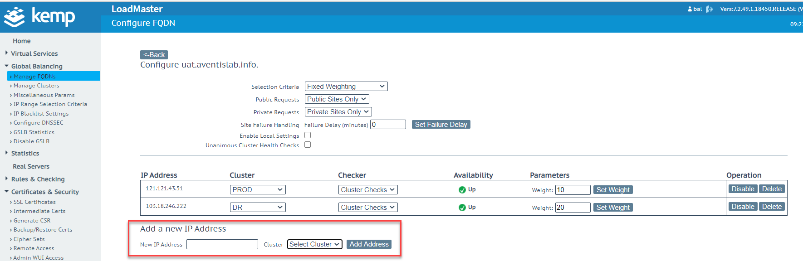Open Cipher Sets
Screen dimensions: 803x261
[29, 239]
